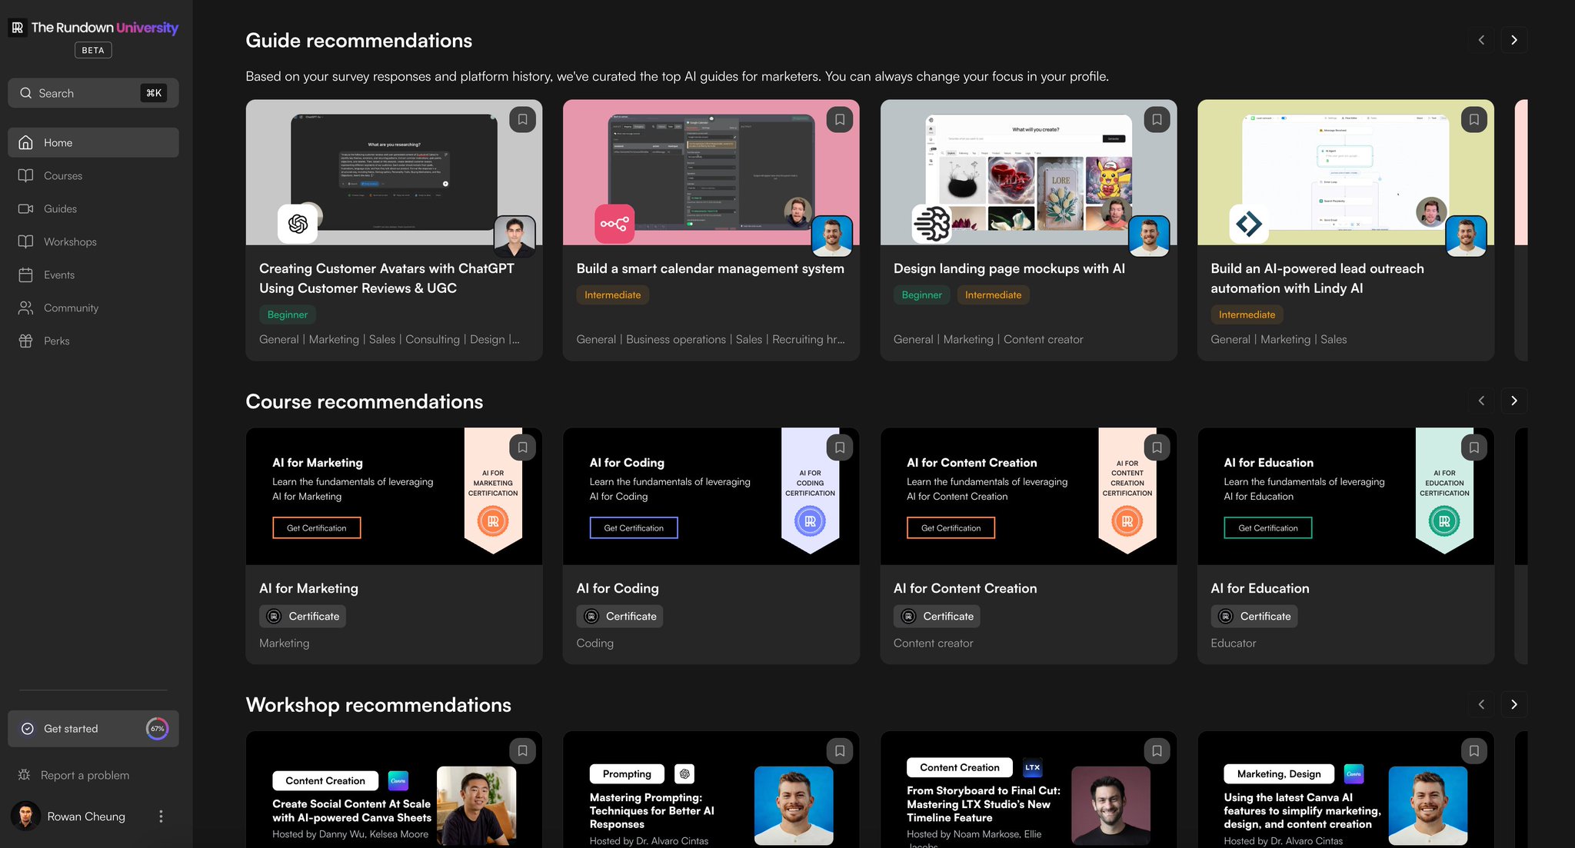
Task: Click the Content Creation tag on Canva Sheets workshop
Action: [325, 780]
